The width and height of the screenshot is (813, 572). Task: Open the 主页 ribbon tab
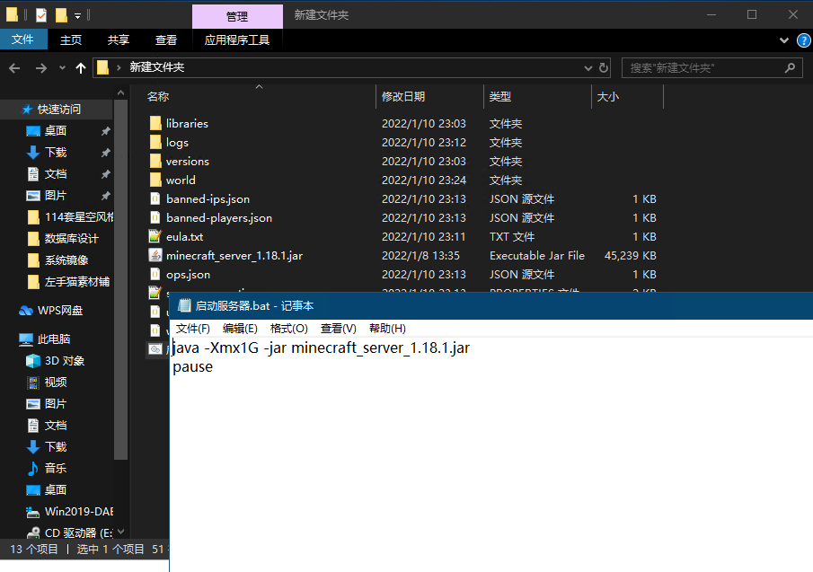[x=71, y=40]
